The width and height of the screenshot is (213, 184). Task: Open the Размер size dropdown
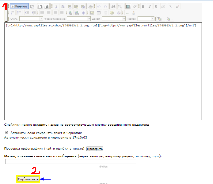[x=148, y=19]
